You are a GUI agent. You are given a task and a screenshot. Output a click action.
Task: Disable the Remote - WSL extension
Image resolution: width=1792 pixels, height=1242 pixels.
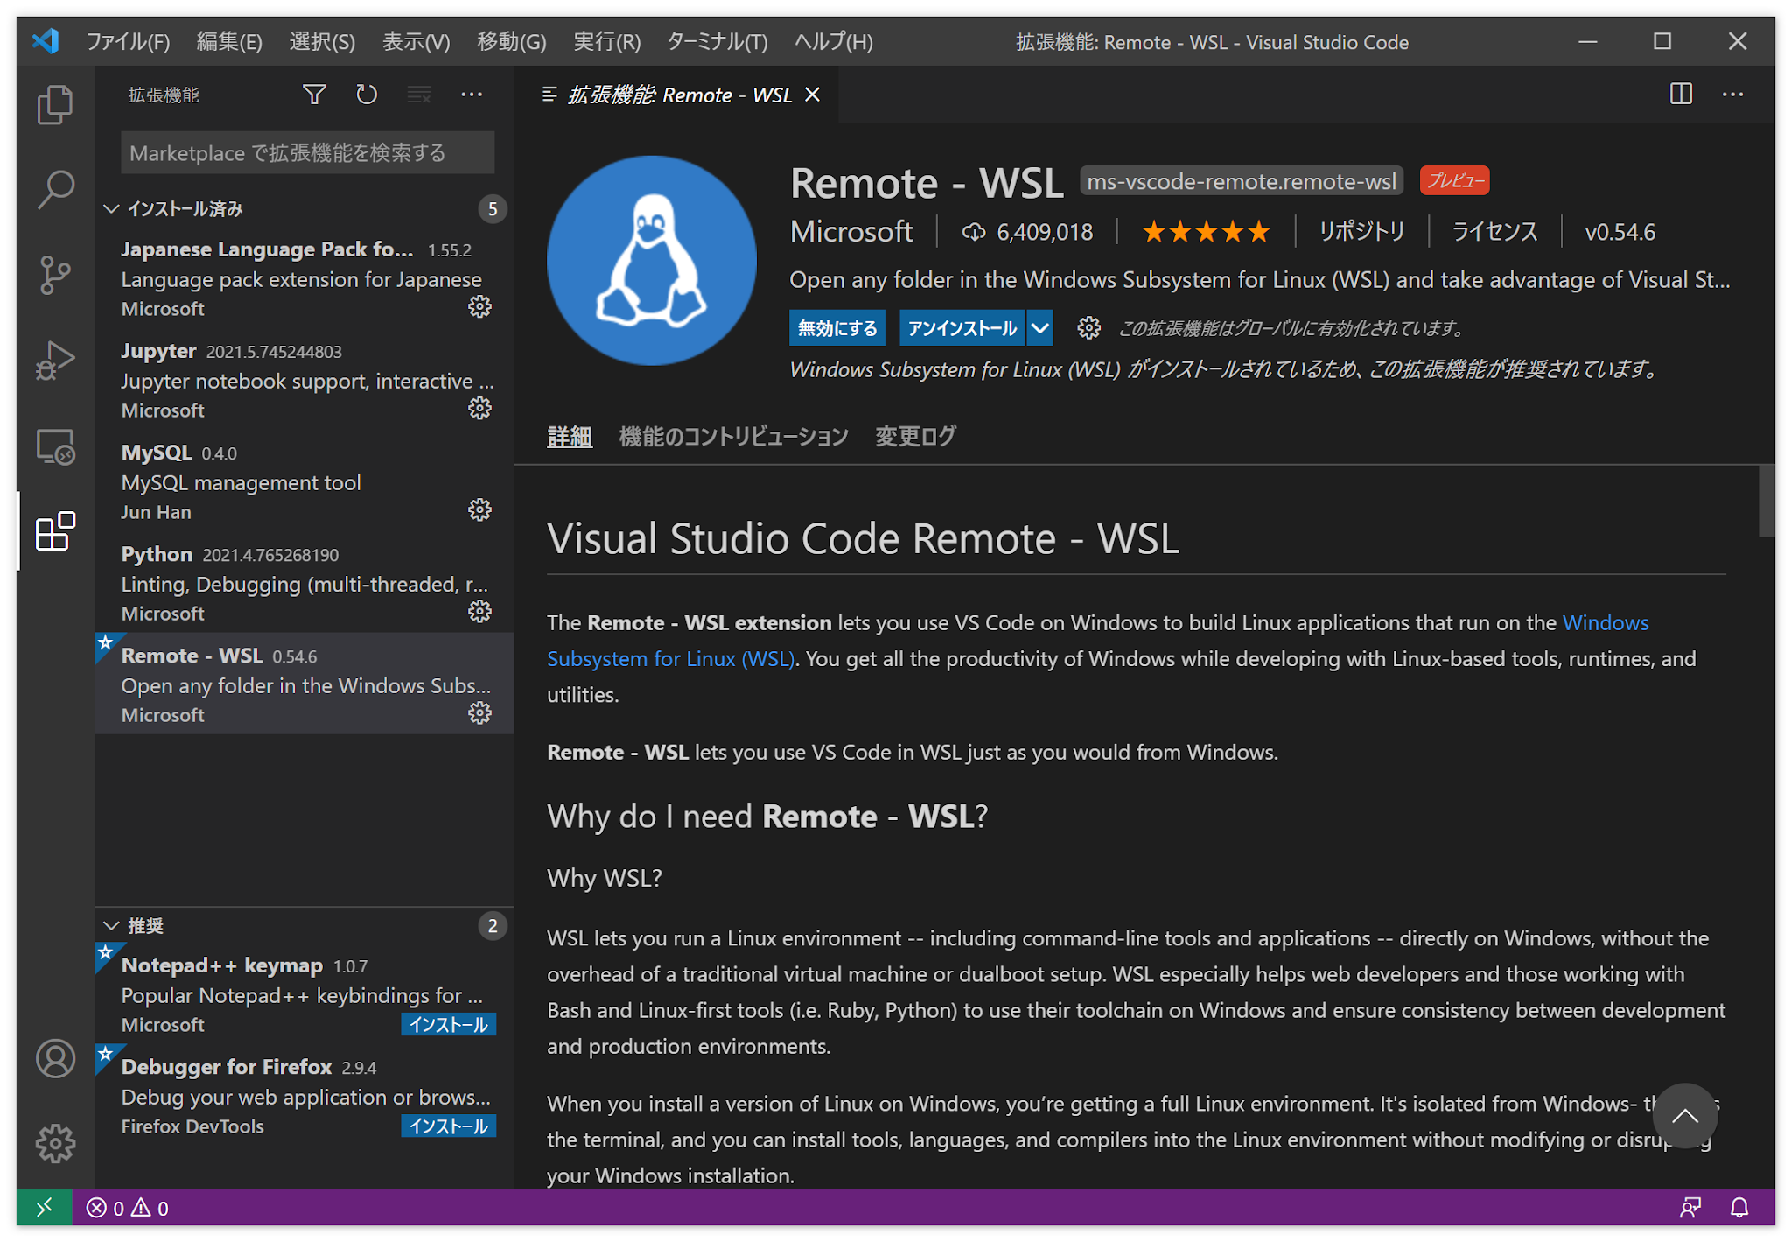(x=836, y=327)
